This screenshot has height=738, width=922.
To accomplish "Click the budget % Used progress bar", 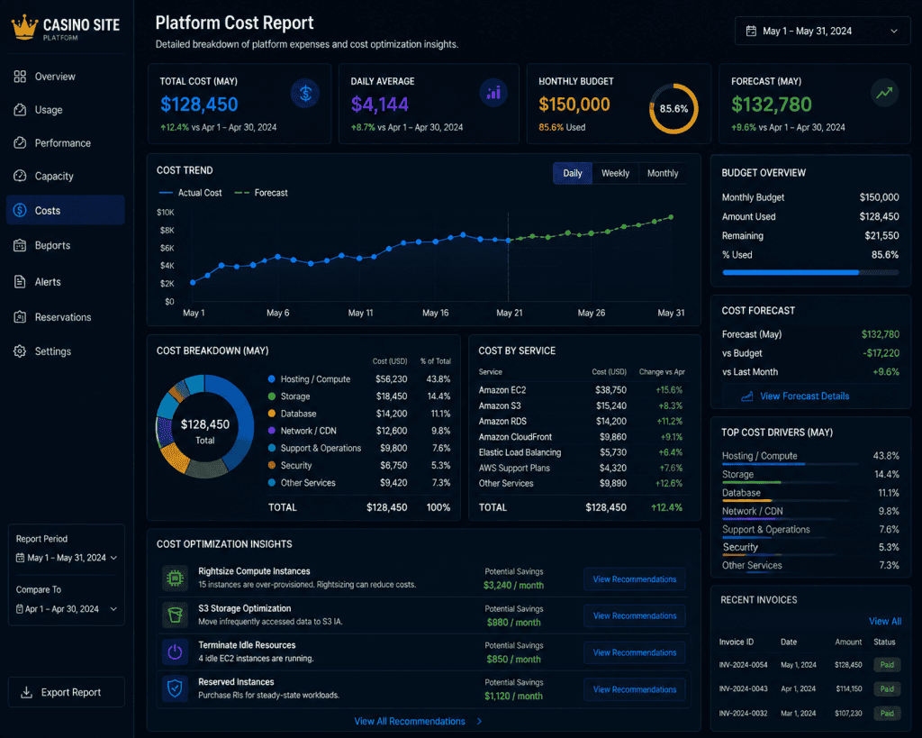I will (x=810, y=272).
